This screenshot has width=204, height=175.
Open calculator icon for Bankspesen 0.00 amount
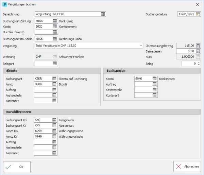coord(198,51)
